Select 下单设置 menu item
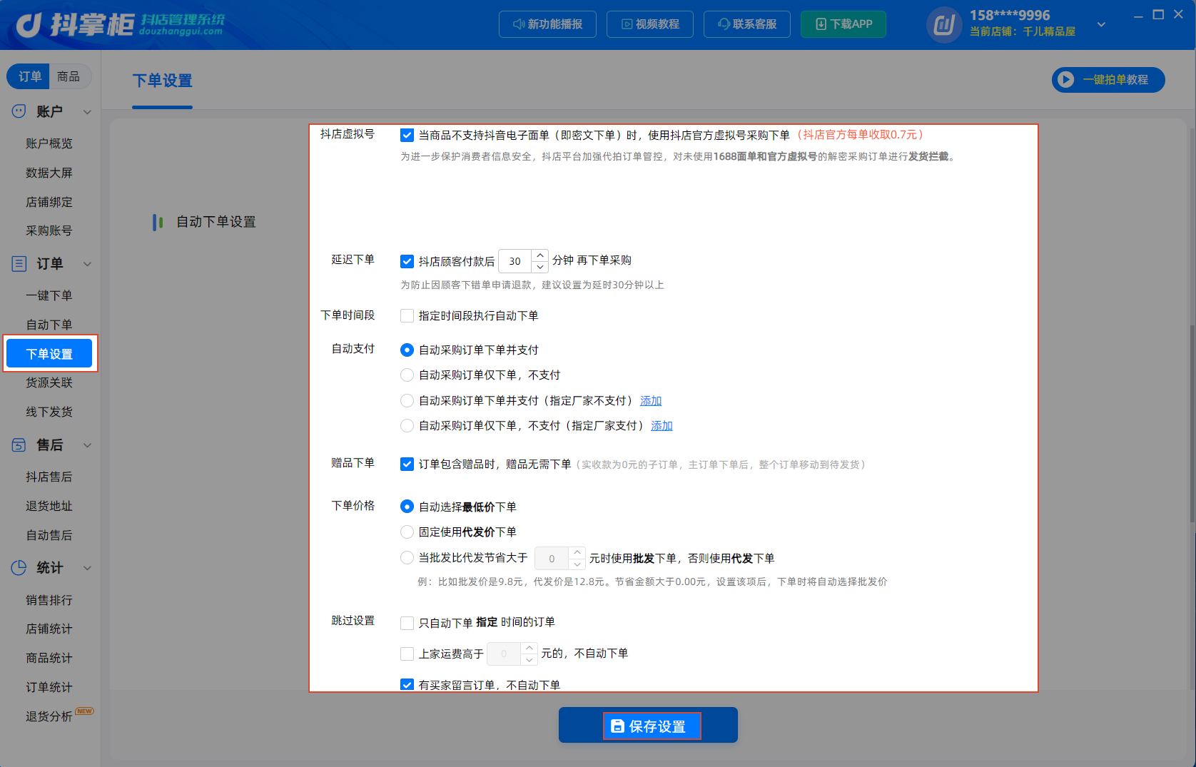1196x767 pixels. point(49,354)
